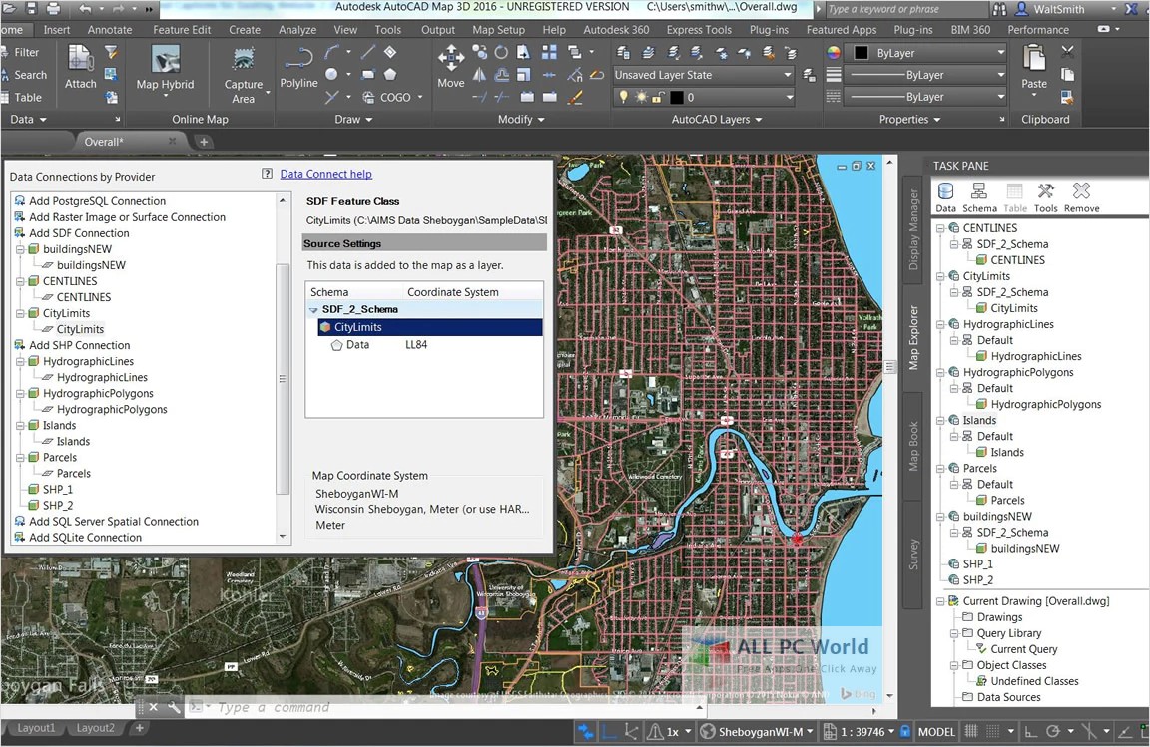Viewport: 1150px width, 747px height.
Task: Open the 1 : 39746 scale dropdown
Action: pos(859,732)
